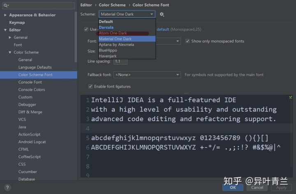Click the OK button

[x=233, y=187]
